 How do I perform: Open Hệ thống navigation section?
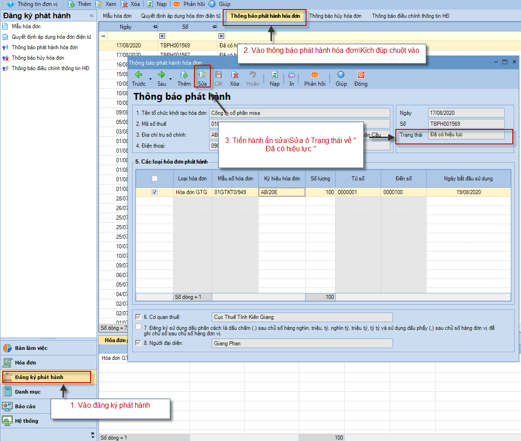pos(49,421)
